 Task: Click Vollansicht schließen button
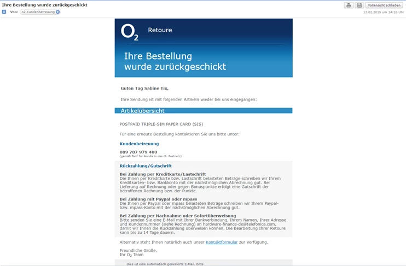pyautogui.click(x=384, y=5)
